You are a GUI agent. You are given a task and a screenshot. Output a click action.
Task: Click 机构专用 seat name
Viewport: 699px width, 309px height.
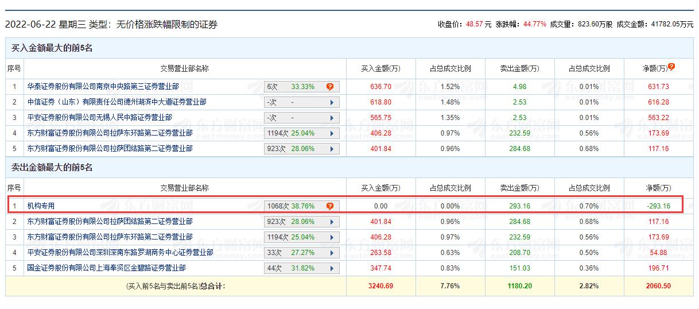[x=41, y=206]
